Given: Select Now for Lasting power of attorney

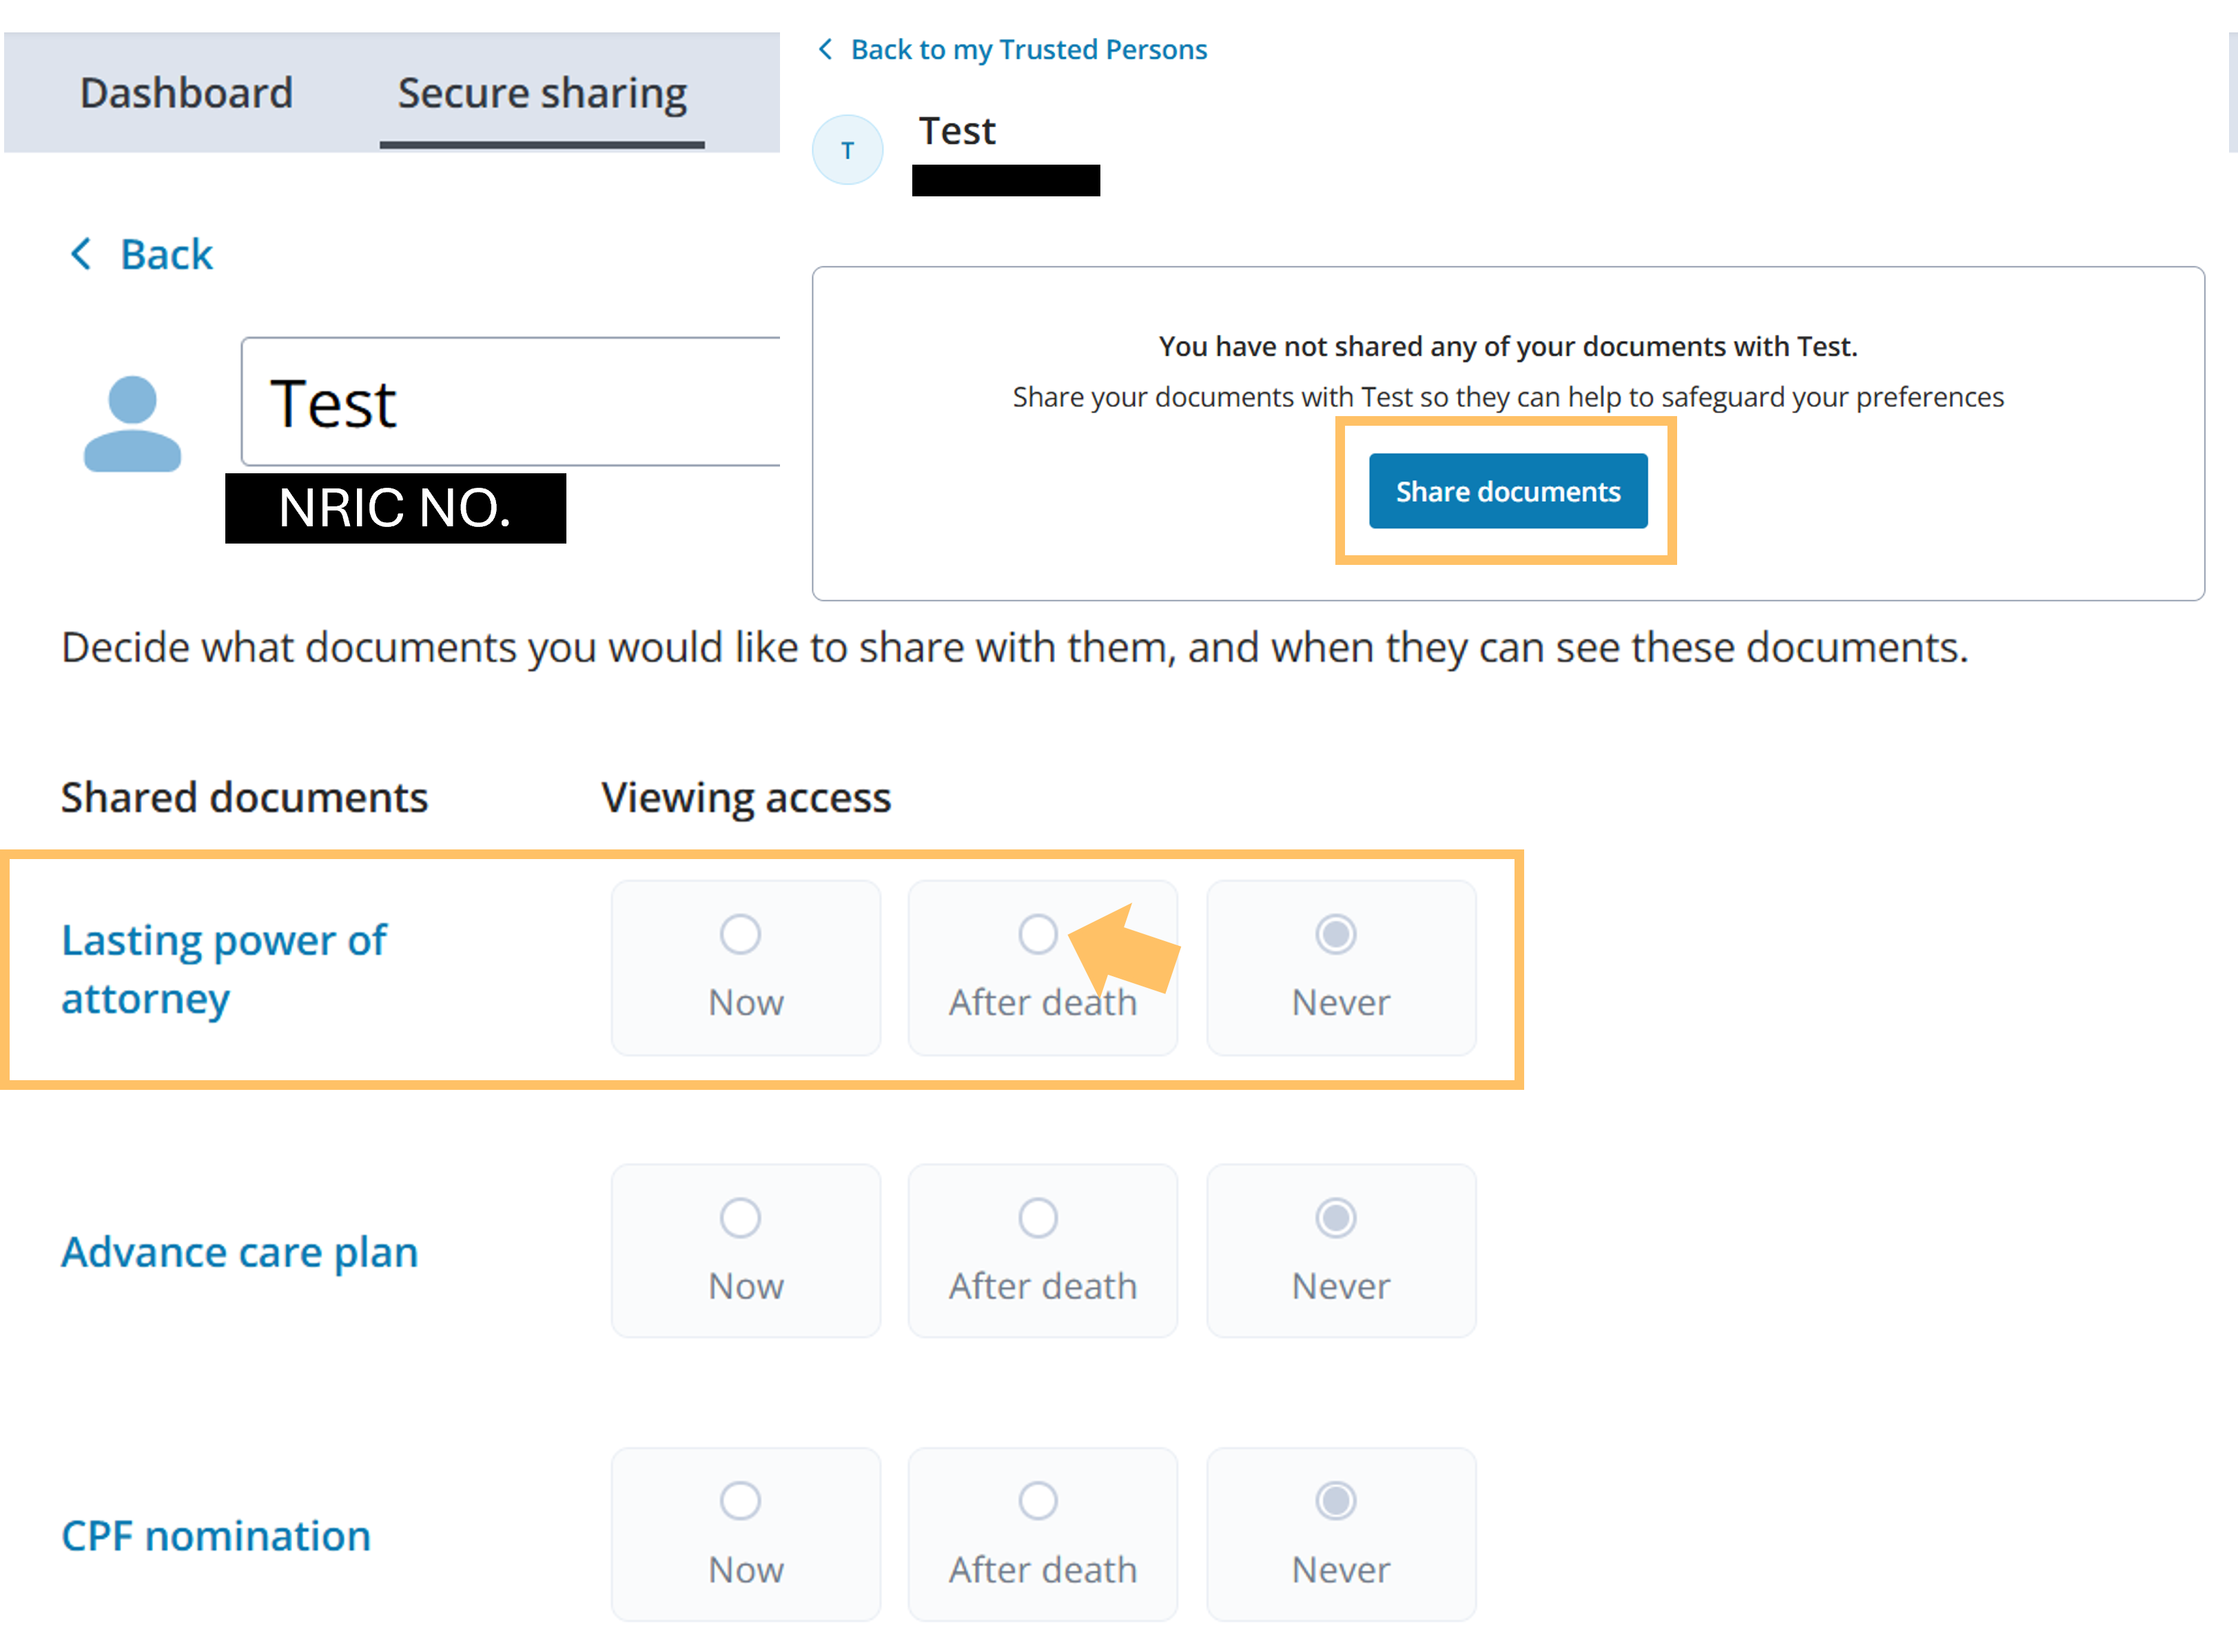Looking at the screenshot, I should click(741, 935).
